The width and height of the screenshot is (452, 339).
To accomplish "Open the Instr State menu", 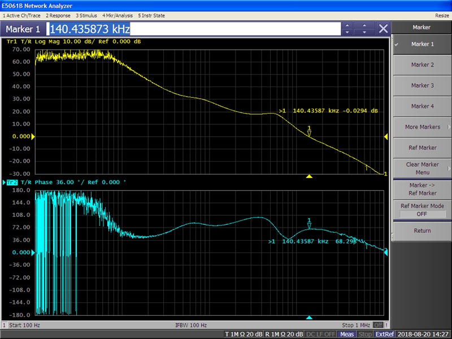I will [x=151, y=16].
